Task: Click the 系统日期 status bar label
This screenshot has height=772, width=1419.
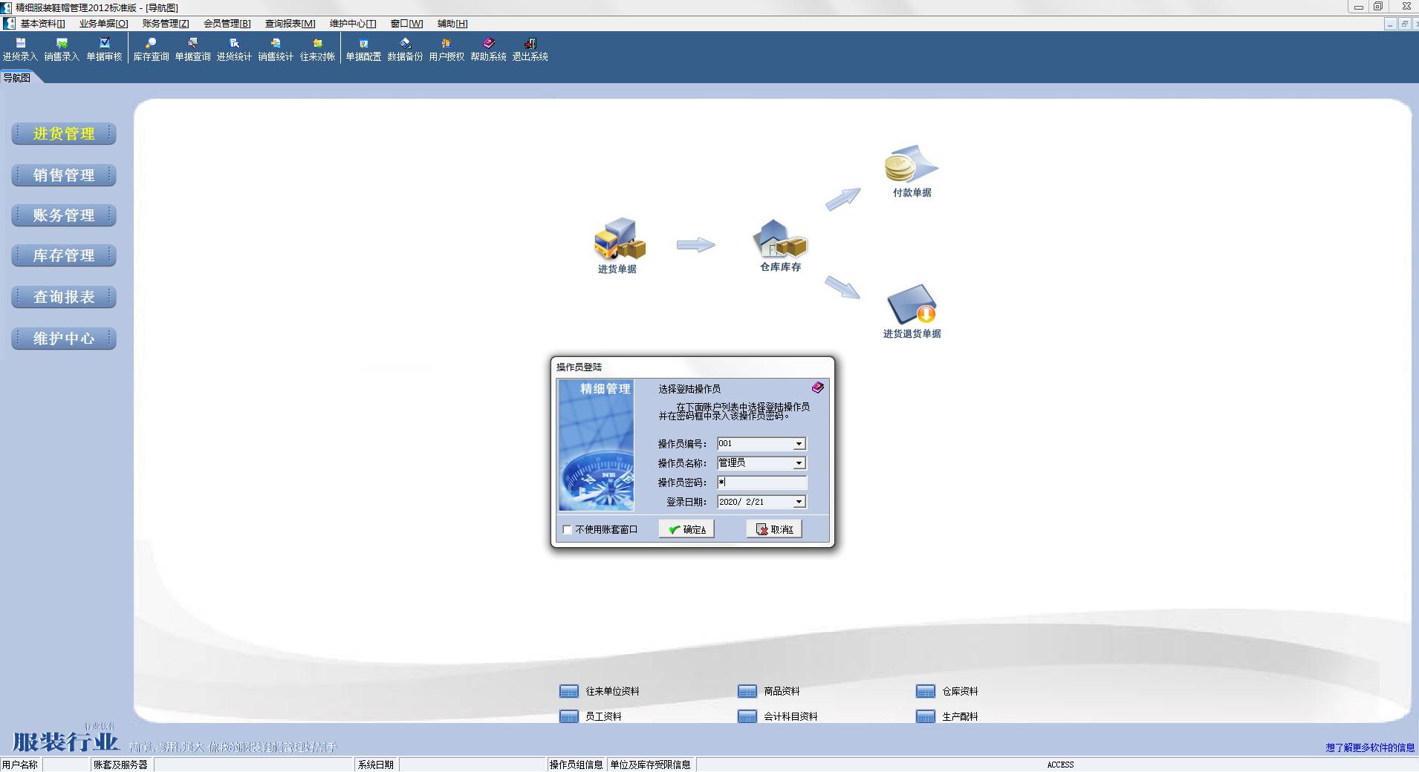Action: (x=376, y=765)
